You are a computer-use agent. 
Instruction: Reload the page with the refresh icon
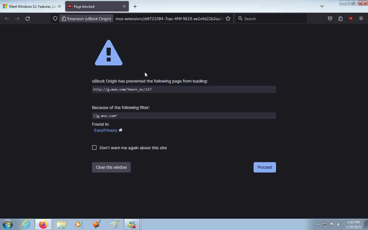tap(28, 19)
